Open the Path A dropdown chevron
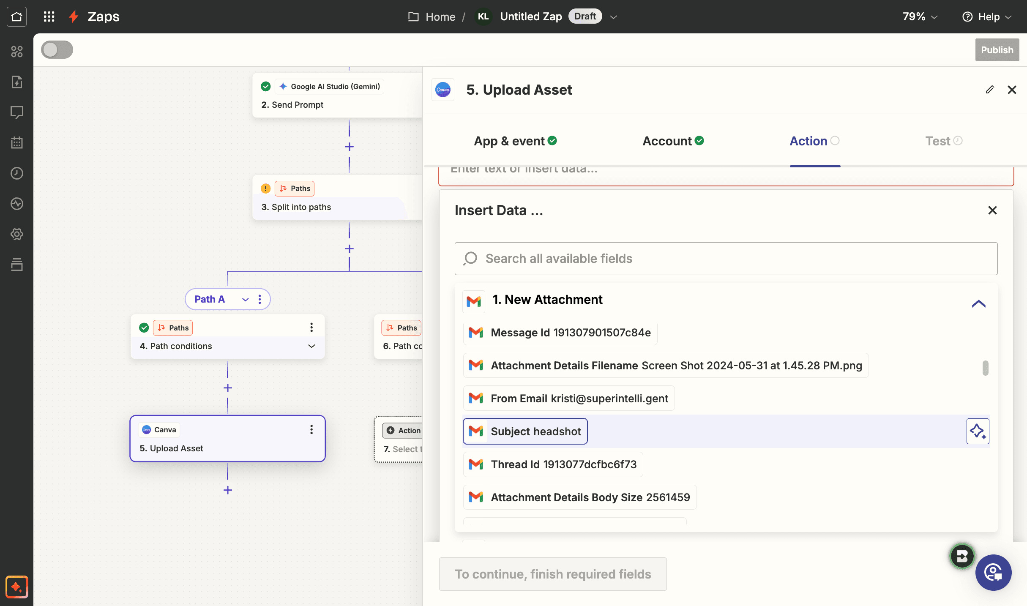The width and height of the screenshot is (1027, 606). tap(245, 299)
